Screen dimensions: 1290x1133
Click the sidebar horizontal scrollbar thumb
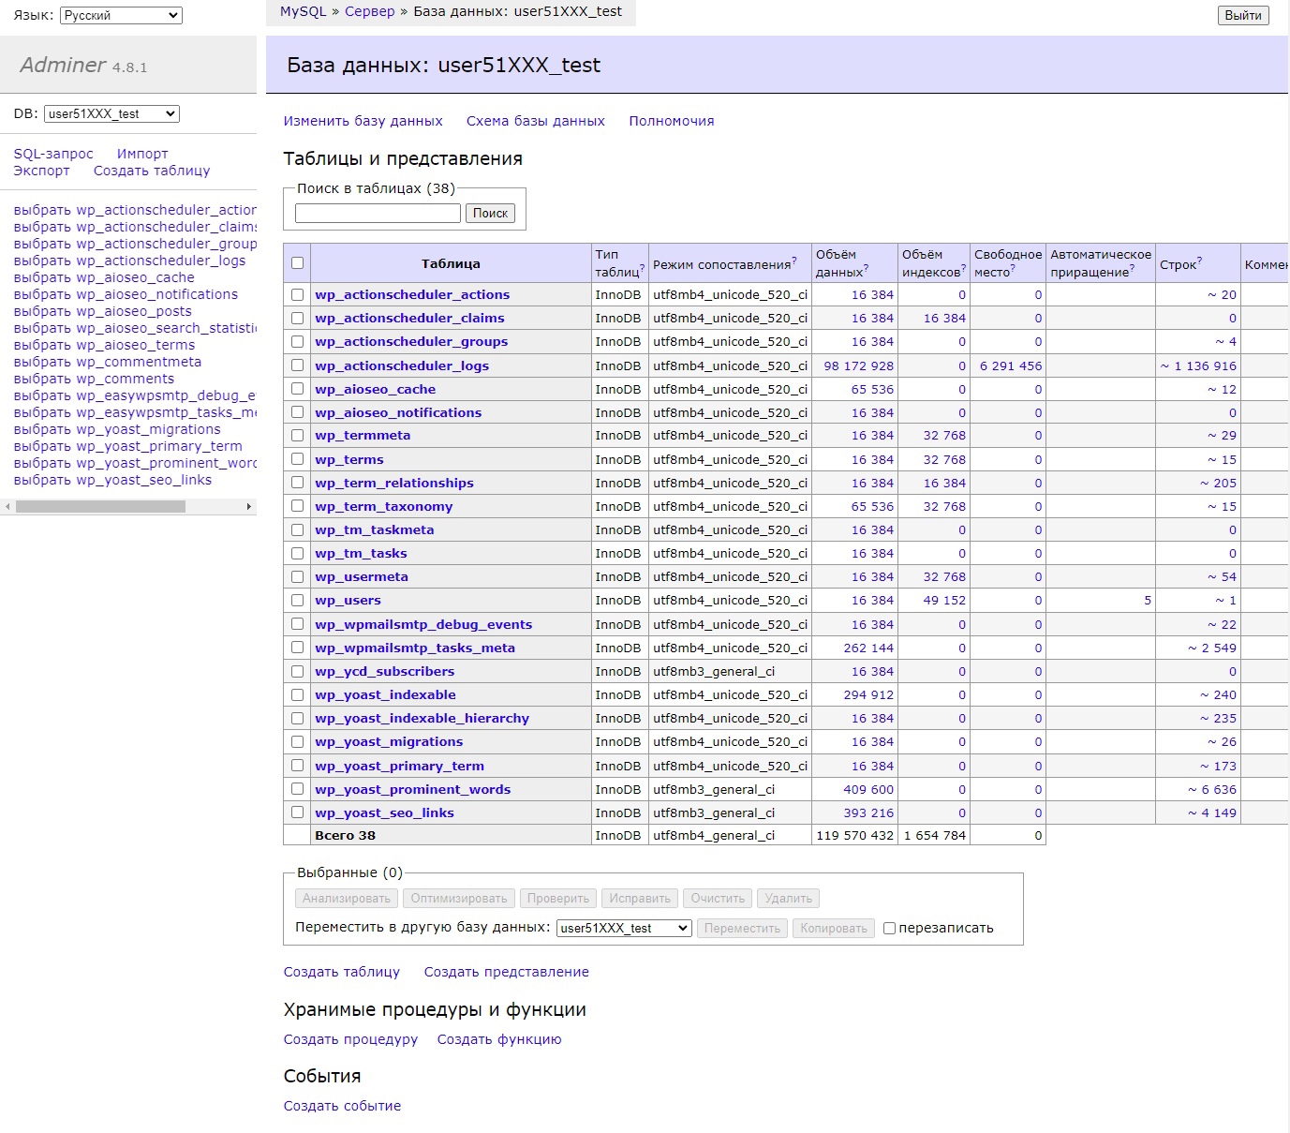100,507
